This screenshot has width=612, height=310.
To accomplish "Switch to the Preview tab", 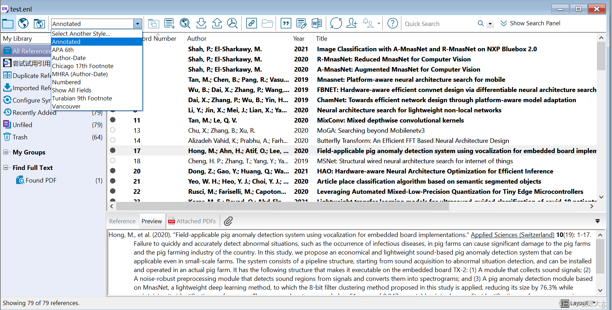I will pos(152,221).
